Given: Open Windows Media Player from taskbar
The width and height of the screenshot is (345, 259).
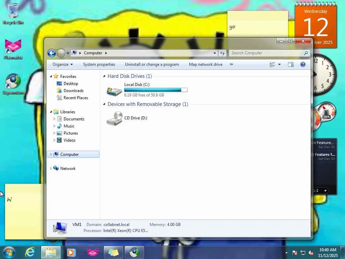Looking at the screenshot, I should (71, 252).
